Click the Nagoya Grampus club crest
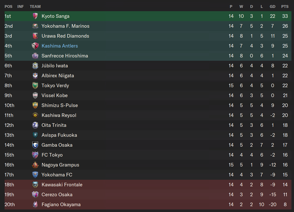Image resolution: width=294 pixels, height=212 pixels. 35,165
